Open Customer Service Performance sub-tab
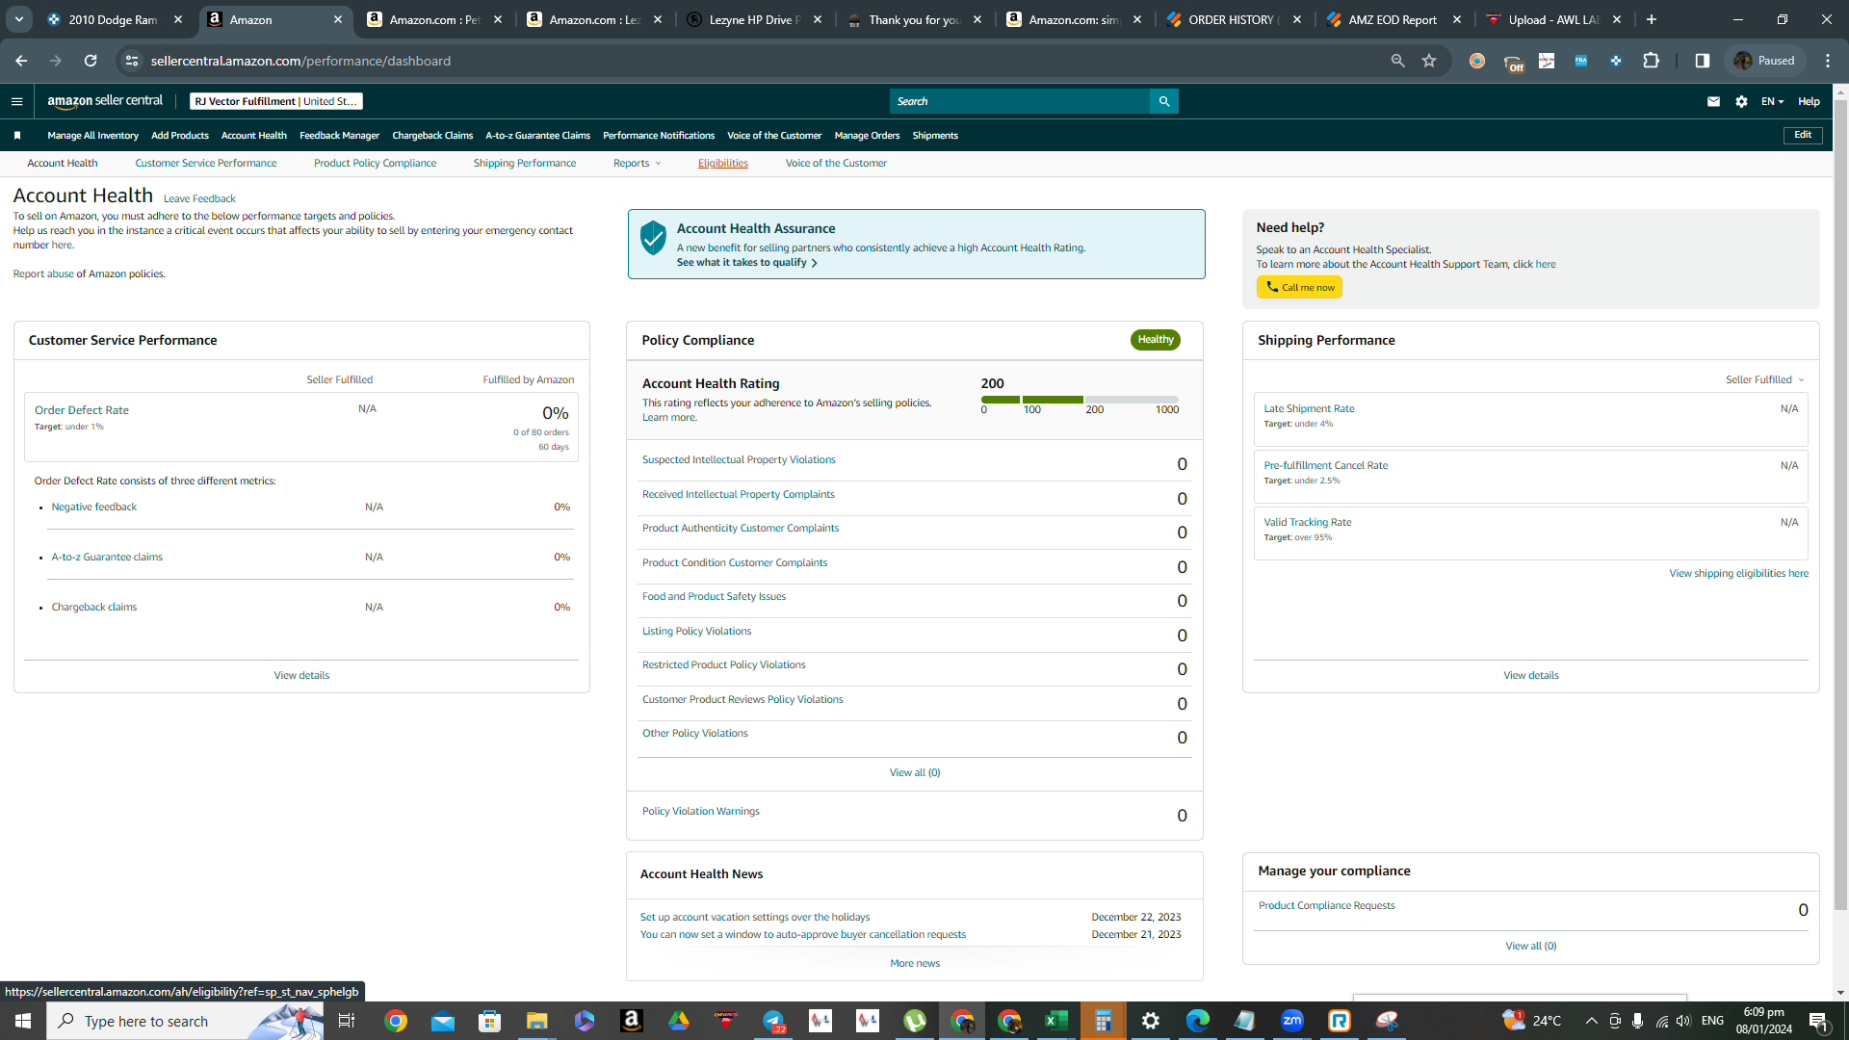Viewport: 1849px width, 1040px height. pos(206,164)
